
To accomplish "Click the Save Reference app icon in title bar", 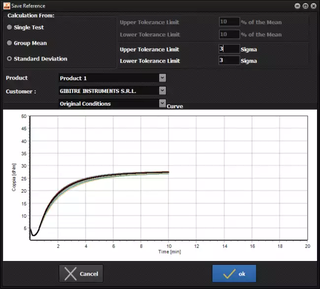I will (x=6, y=5).
